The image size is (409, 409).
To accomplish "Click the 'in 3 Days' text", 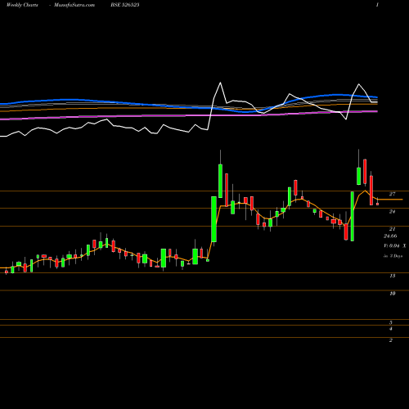I will click(393, 256).
